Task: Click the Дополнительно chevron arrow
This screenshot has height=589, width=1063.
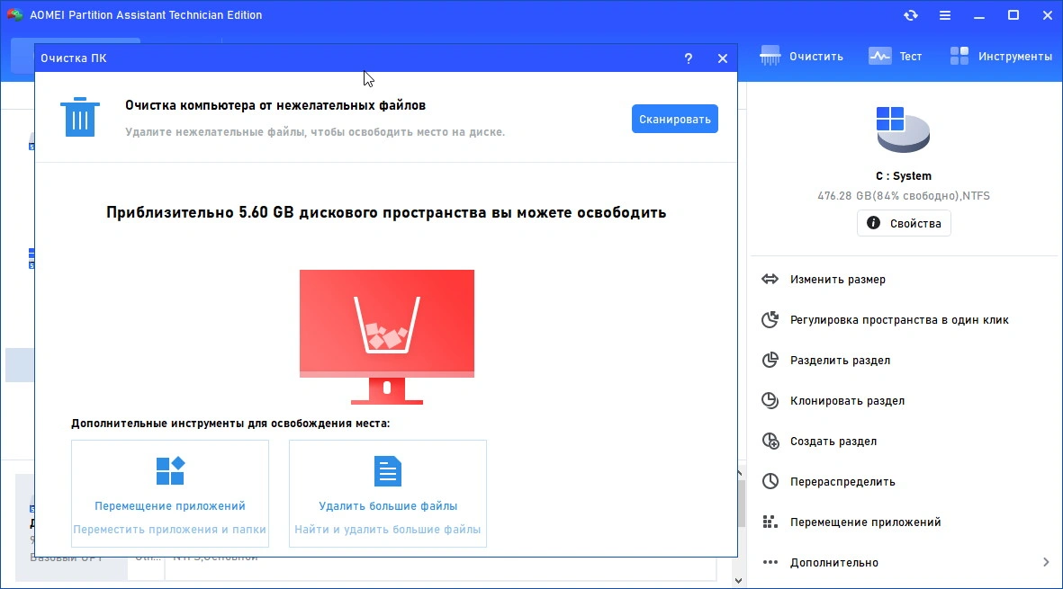Action: pyautogui.click(x=1046, y=562)
